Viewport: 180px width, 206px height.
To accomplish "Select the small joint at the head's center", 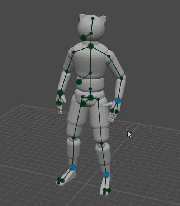I will point(91,33).
